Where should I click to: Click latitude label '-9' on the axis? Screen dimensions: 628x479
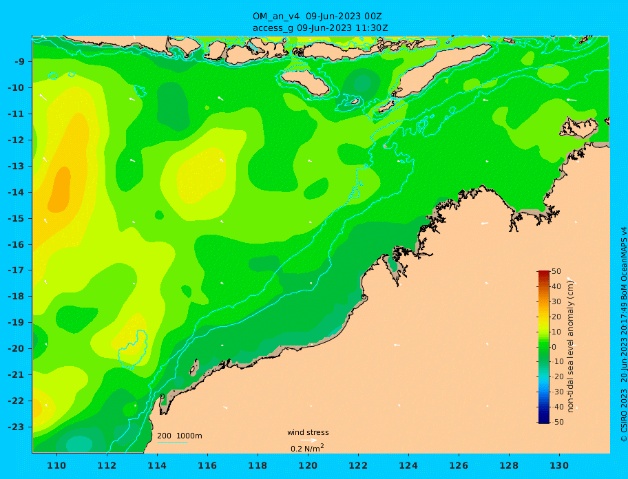pos(20,62)
